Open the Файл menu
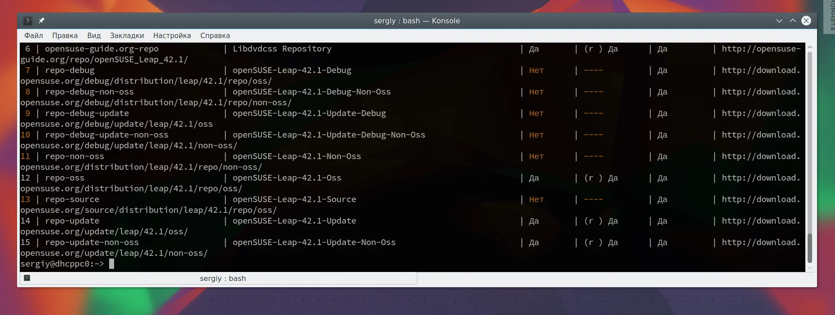The width and height of the screenshot is (835, 315). pyautogui.click(x=34, y=35)
